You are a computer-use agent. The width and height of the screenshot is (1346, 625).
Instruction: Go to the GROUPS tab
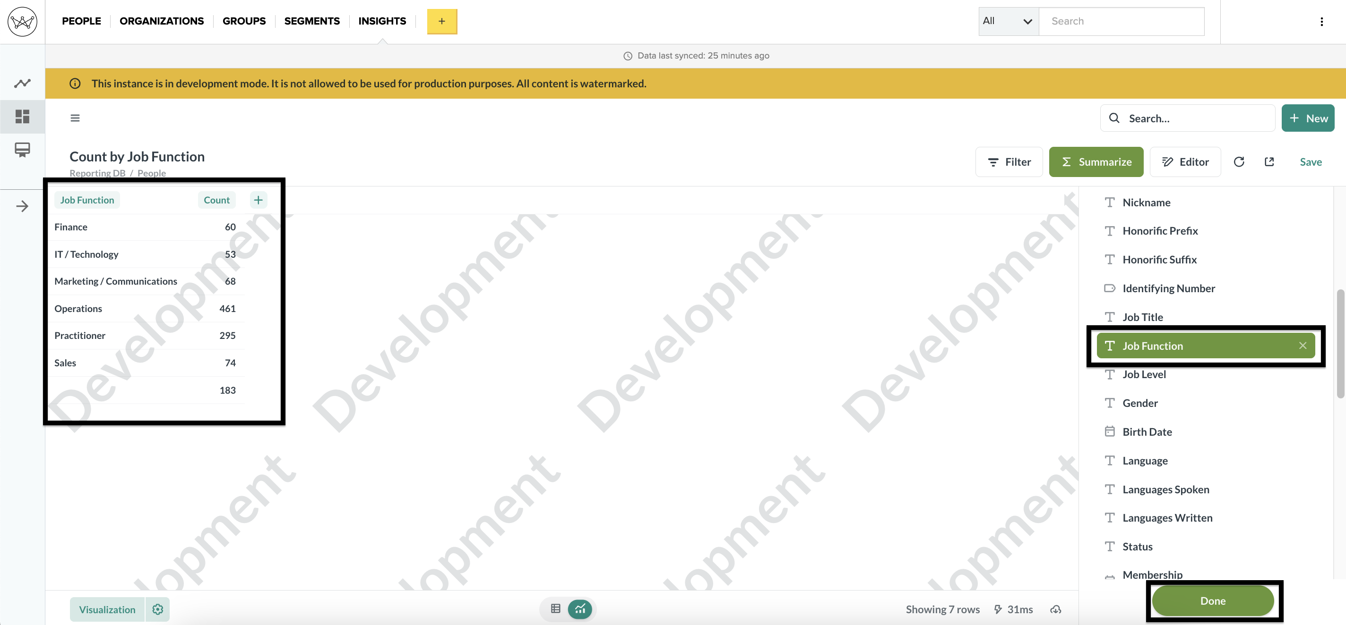point(244,21)
